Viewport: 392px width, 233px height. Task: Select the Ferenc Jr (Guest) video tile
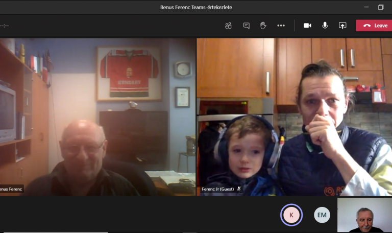(294, 117)
